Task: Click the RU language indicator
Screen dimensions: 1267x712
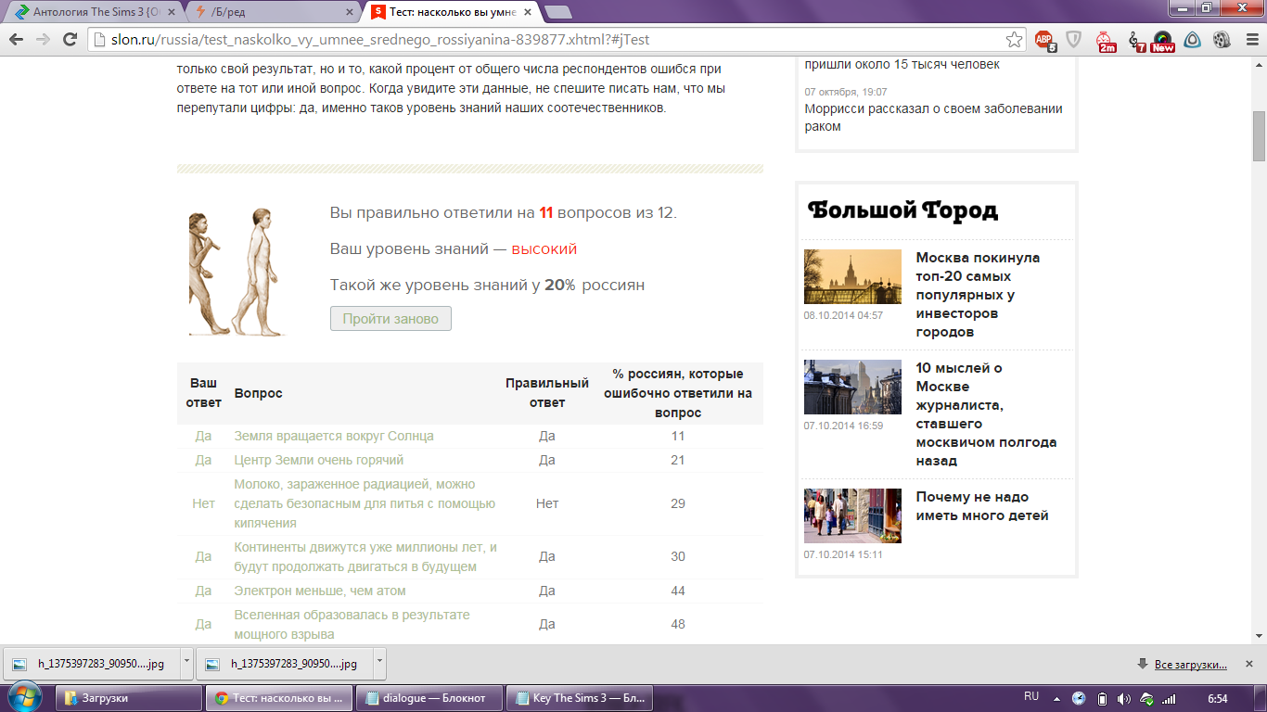Action: click(1031, 696)
